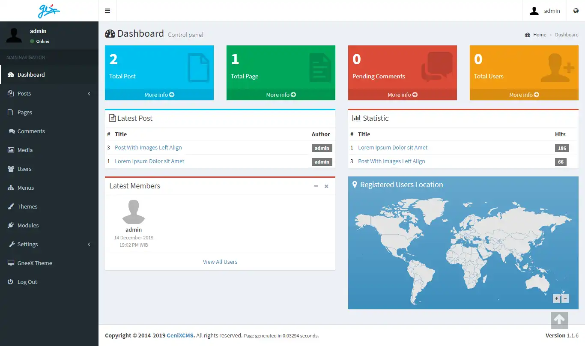Toggle the sidebar with the hamburger icon

pyautogui.click(x=107, y=11)
